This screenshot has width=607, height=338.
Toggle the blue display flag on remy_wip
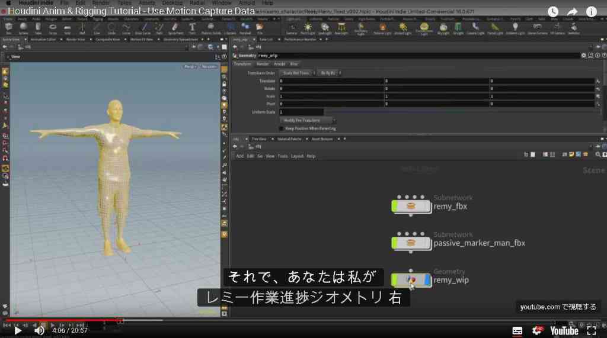427,279
